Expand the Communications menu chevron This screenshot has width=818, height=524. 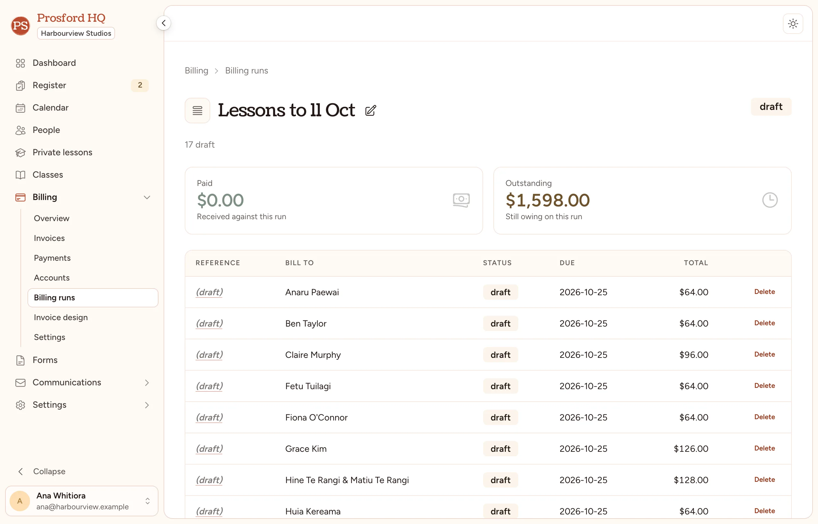click(x=147, y=383)
